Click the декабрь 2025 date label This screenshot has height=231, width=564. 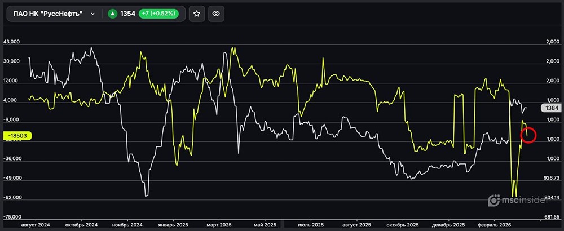pyautogui.click(x=448, y=225)
